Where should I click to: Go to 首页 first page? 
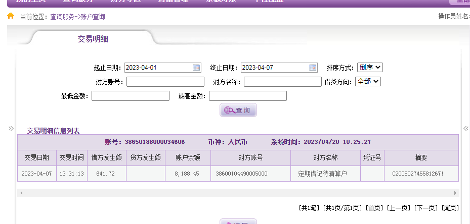[x=374, y=208]
